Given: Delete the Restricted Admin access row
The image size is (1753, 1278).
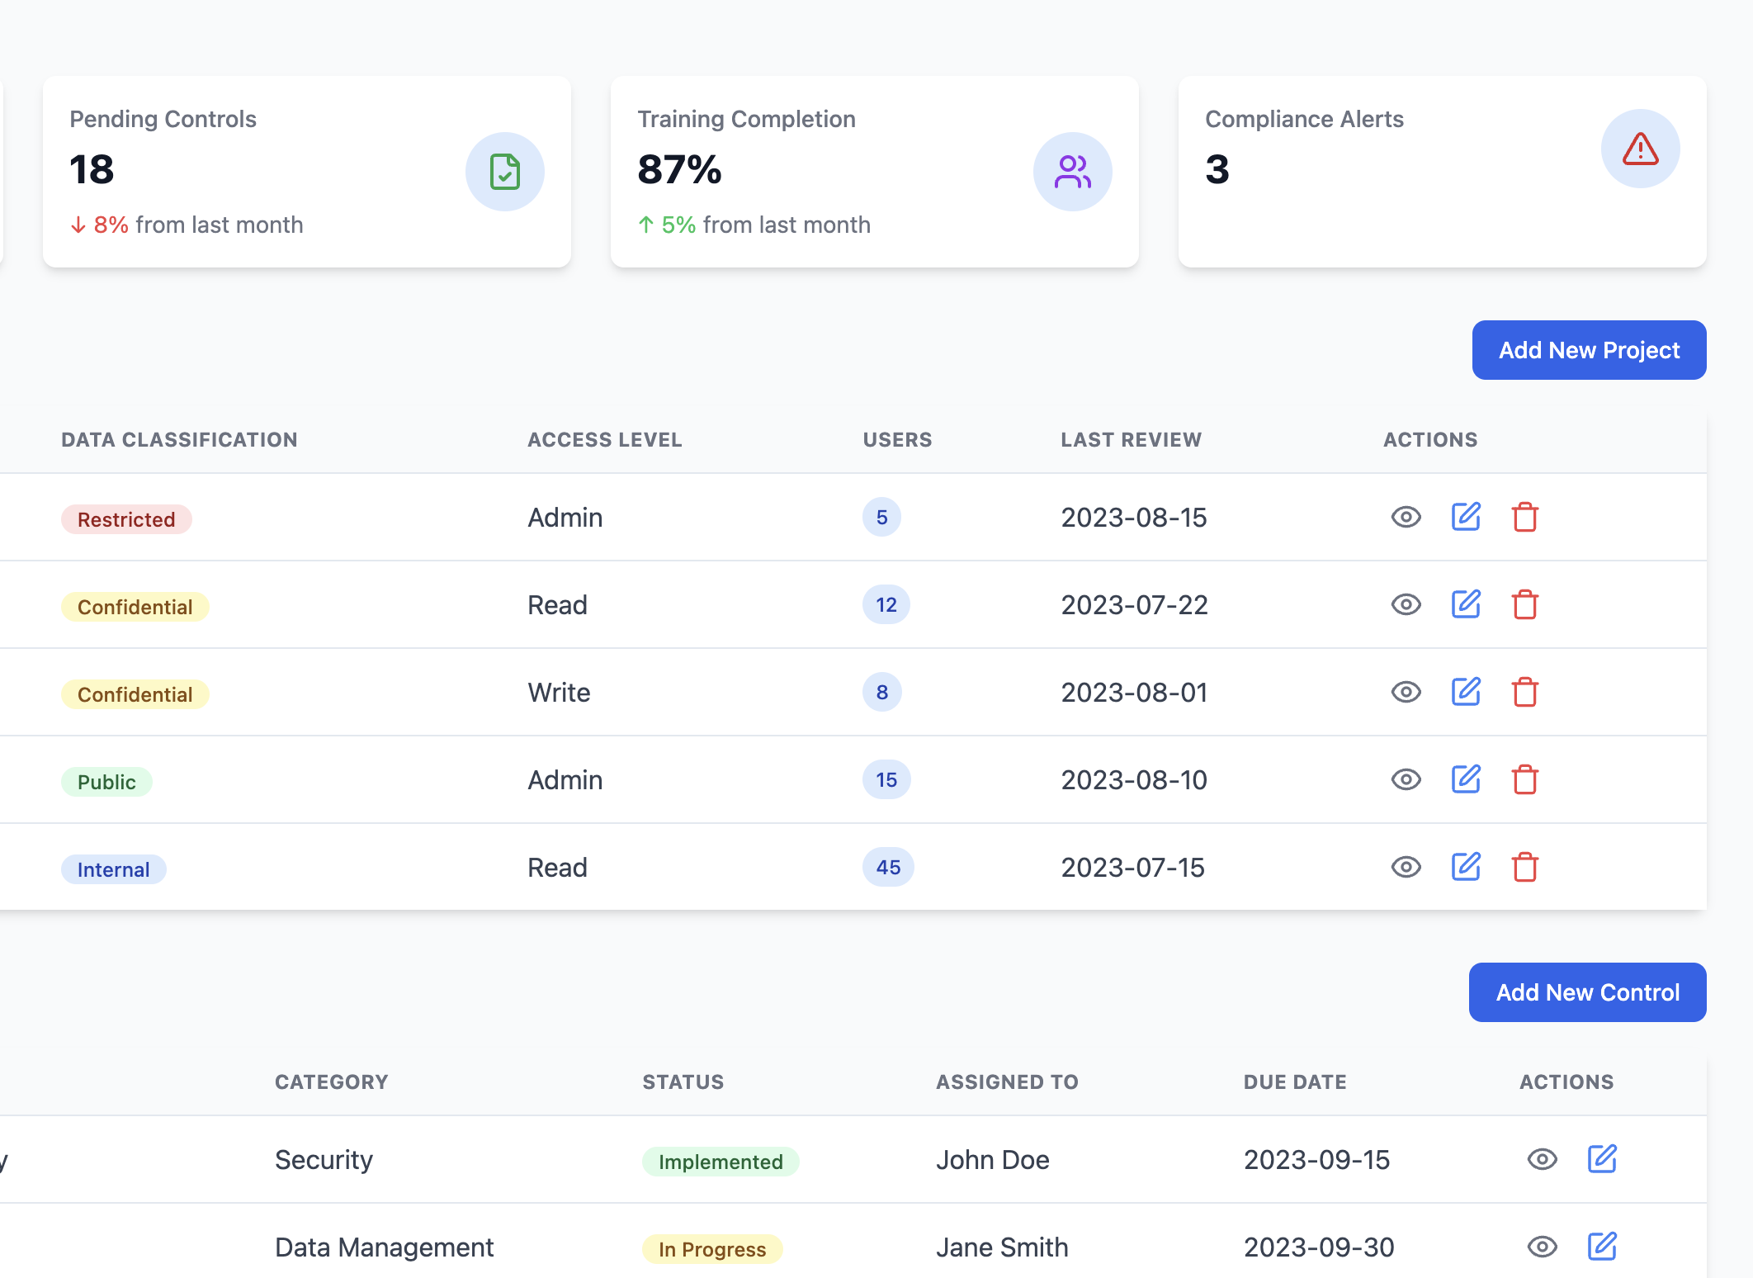Looking at the screenshot, I should click(1524, 518).
